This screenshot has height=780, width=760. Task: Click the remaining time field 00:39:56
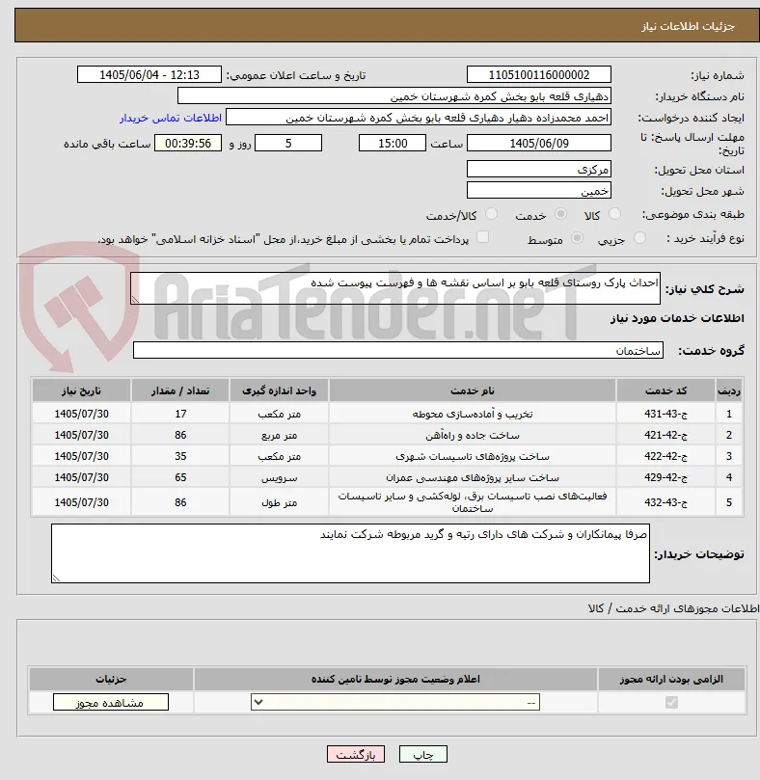[188, 144]
